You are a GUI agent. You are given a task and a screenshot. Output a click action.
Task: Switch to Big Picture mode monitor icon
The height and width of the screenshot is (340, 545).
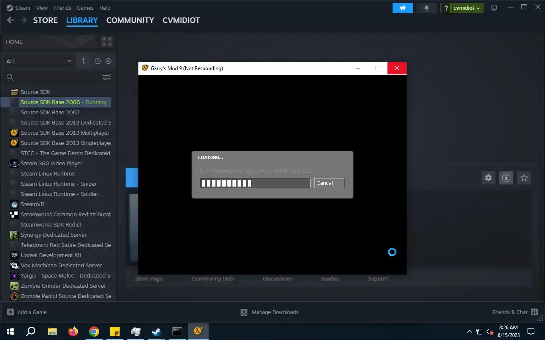(x=494, y=8)
